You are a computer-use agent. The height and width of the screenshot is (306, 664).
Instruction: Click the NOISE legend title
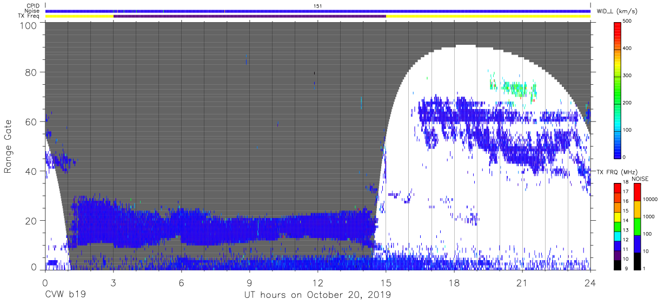click(x=640, y=179)
